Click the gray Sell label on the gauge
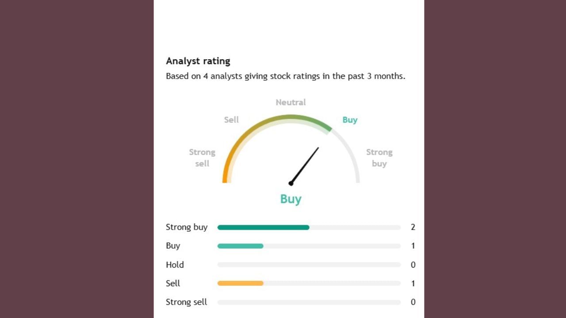Screen dimensions: 566x318 coord(231,120)
